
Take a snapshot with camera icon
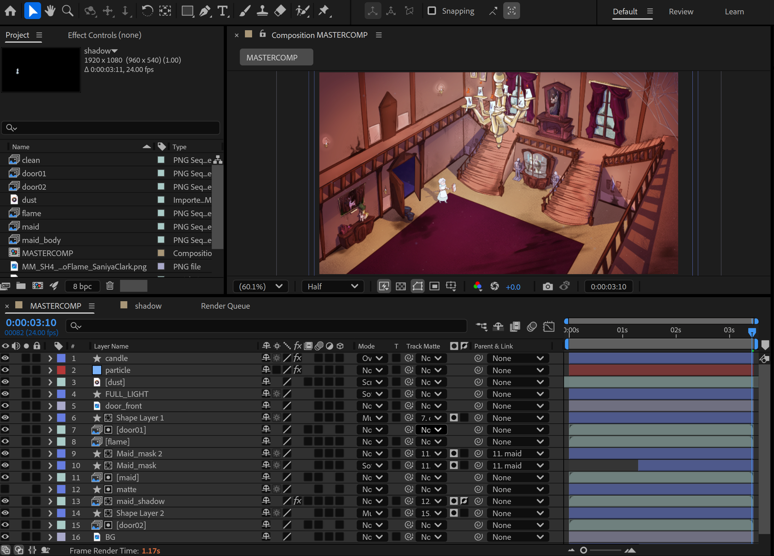tap(547, 286)
